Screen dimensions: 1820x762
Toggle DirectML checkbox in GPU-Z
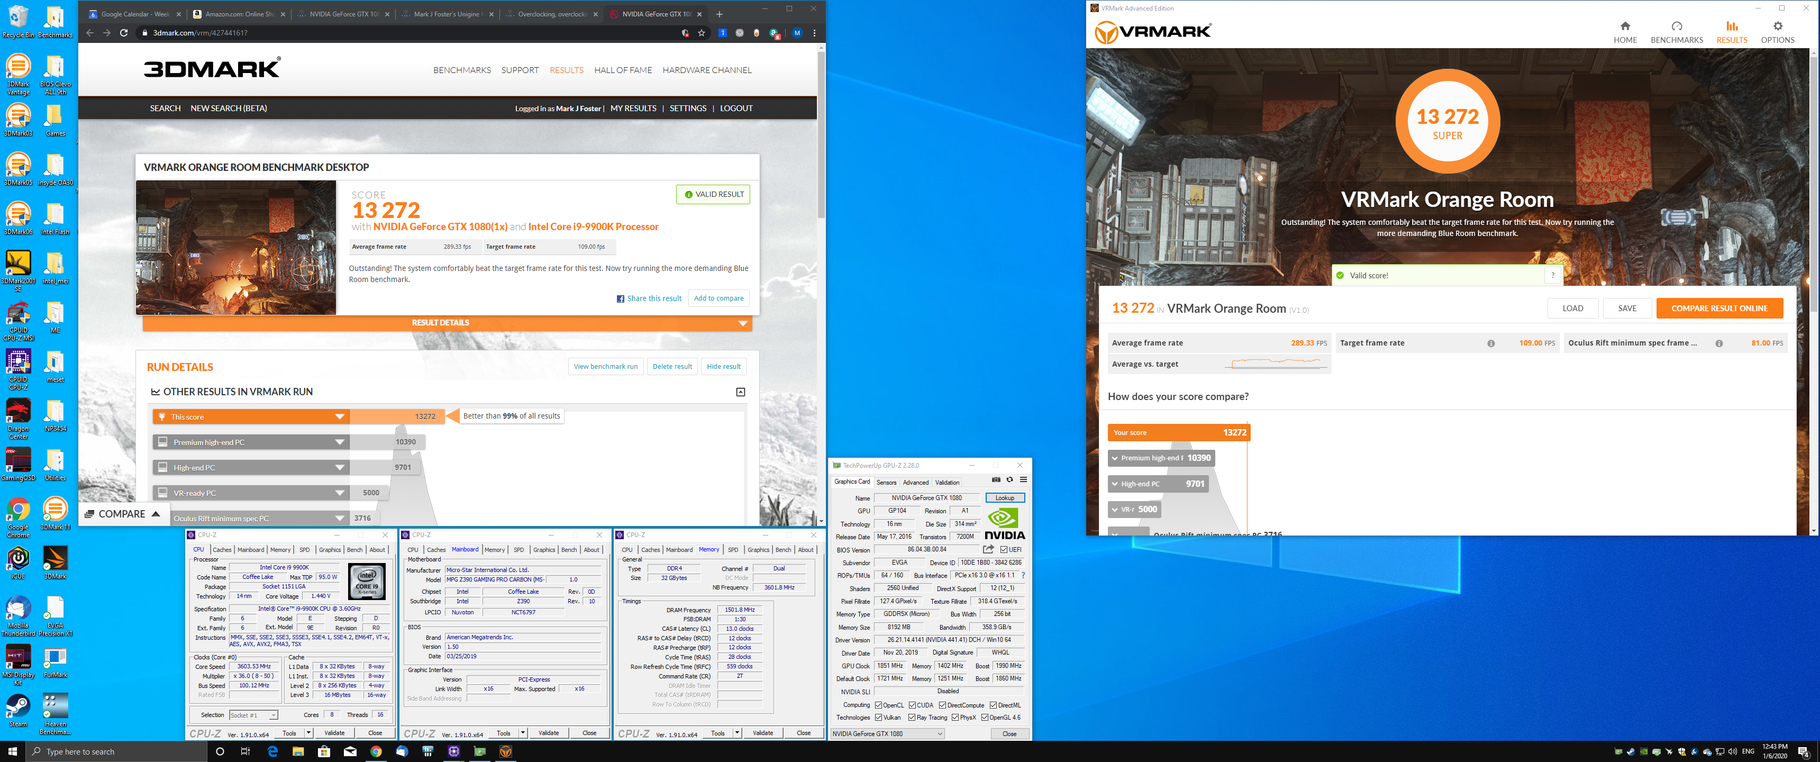[x=994, y=705]
